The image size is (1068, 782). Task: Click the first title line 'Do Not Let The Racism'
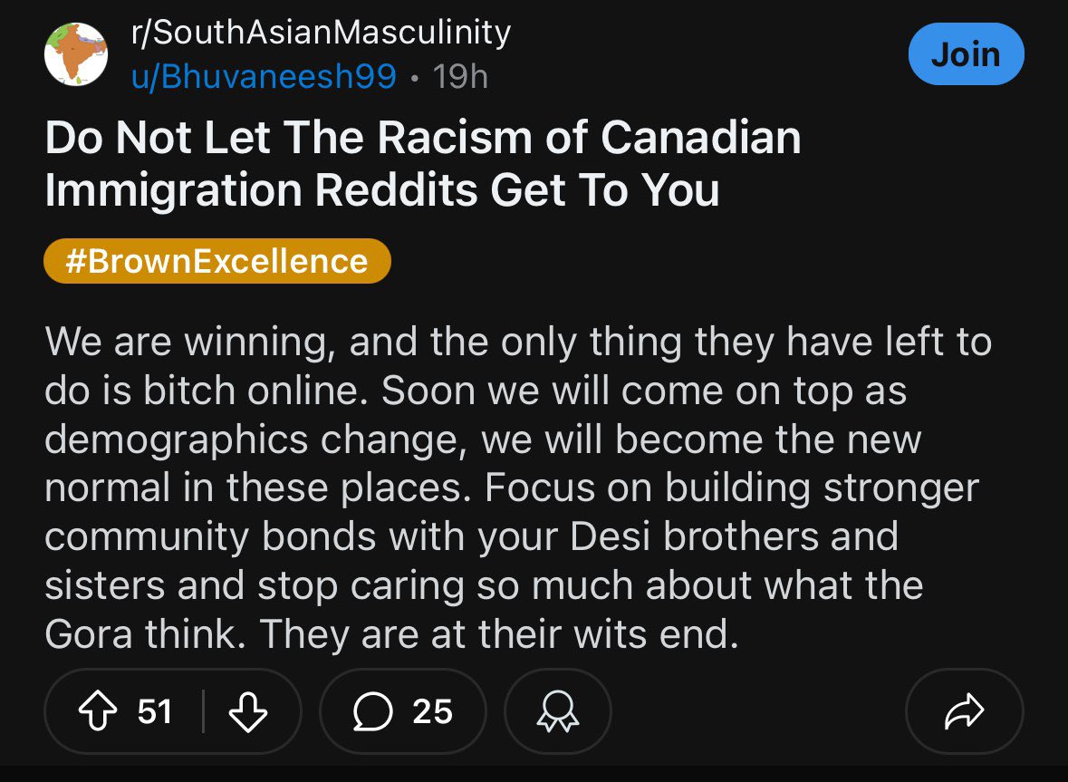point(289,138)
